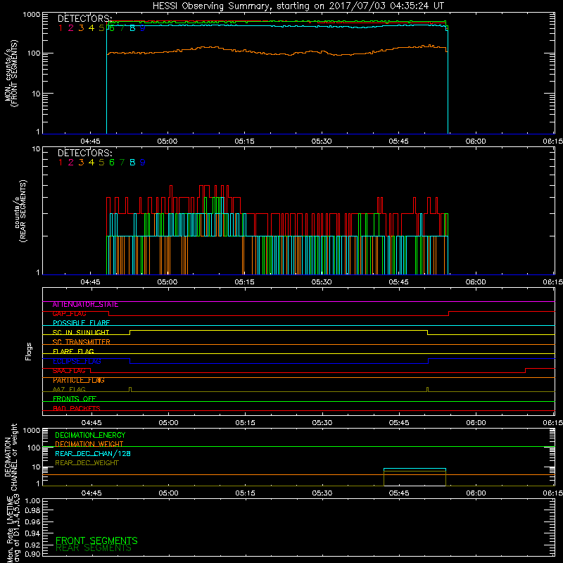This screenshot has height=563, width=563.
Task: Click the 'PARTICLE_FLAG' label
Action: click(79, 380)
